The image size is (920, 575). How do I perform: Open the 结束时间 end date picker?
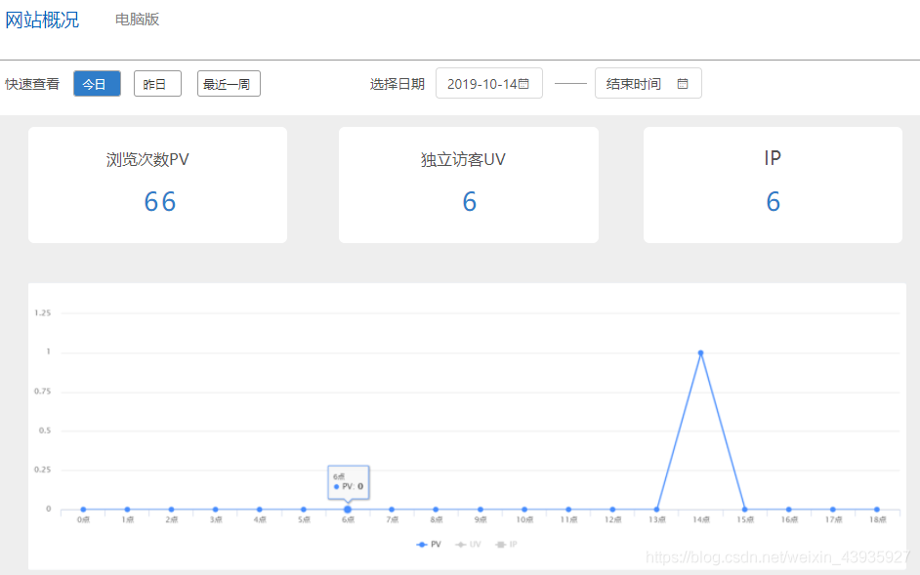click(x=634, y=84)
